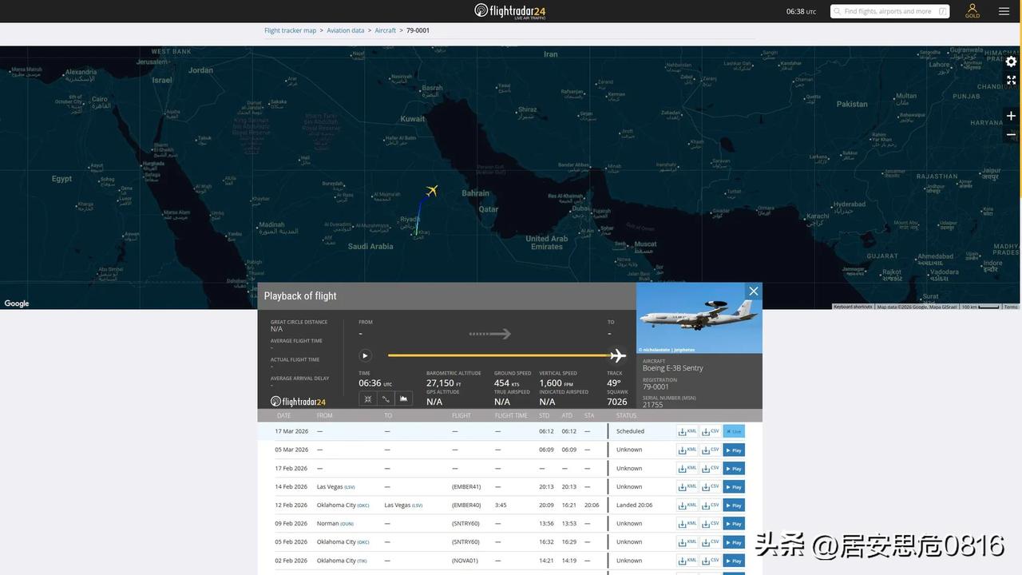Download KML for 05 Mar 2026 flight
The height and width of the screenshot is (575, 1022).
687,450
